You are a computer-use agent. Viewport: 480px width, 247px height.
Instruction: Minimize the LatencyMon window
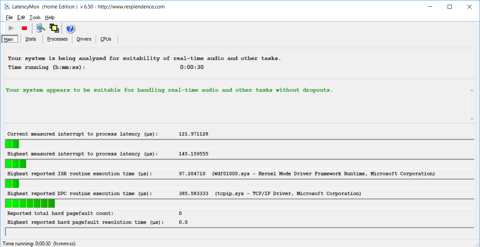430,6
